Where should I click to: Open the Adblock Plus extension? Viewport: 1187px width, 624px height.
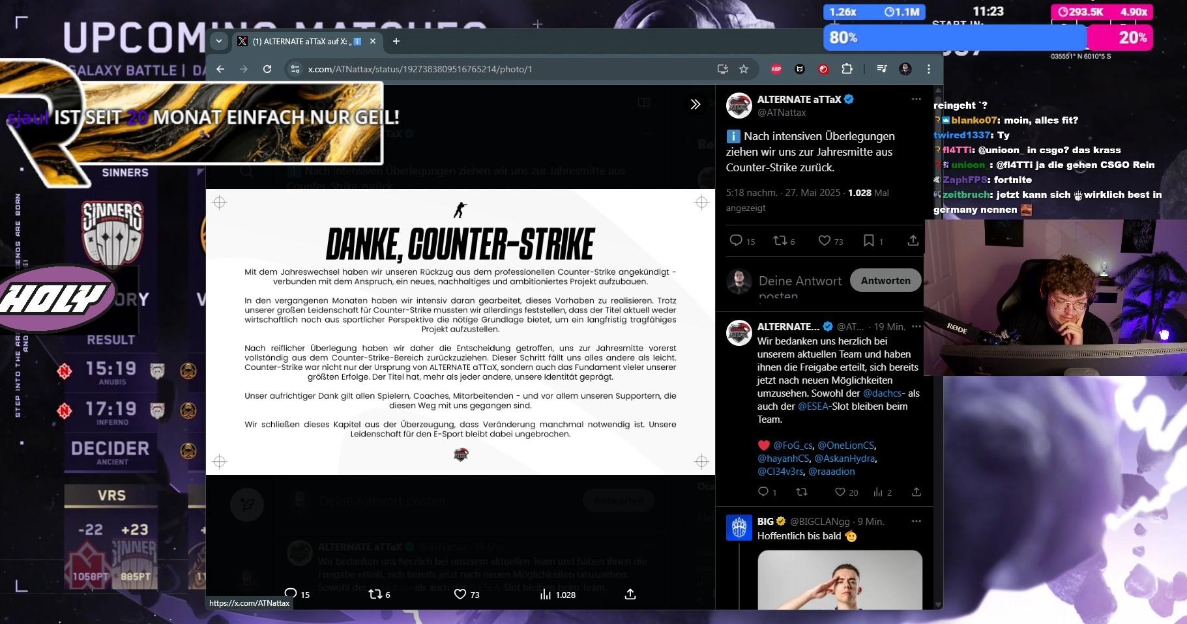tap(776, 69)
